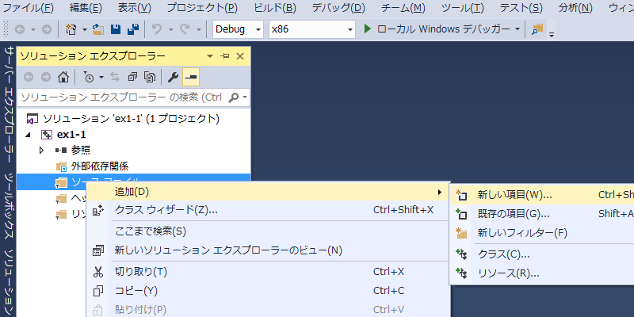Click the Open File toolbar icon
The image size is (634, 317).
(x=98, y=29)
